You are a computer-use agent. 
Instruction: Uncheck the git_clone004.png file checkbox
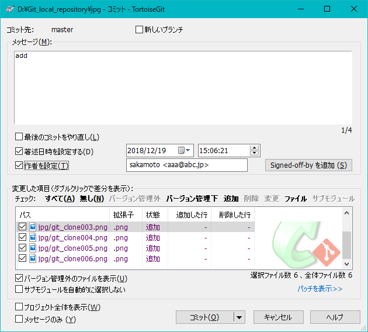pyautogui.click(x=23, y=237)
